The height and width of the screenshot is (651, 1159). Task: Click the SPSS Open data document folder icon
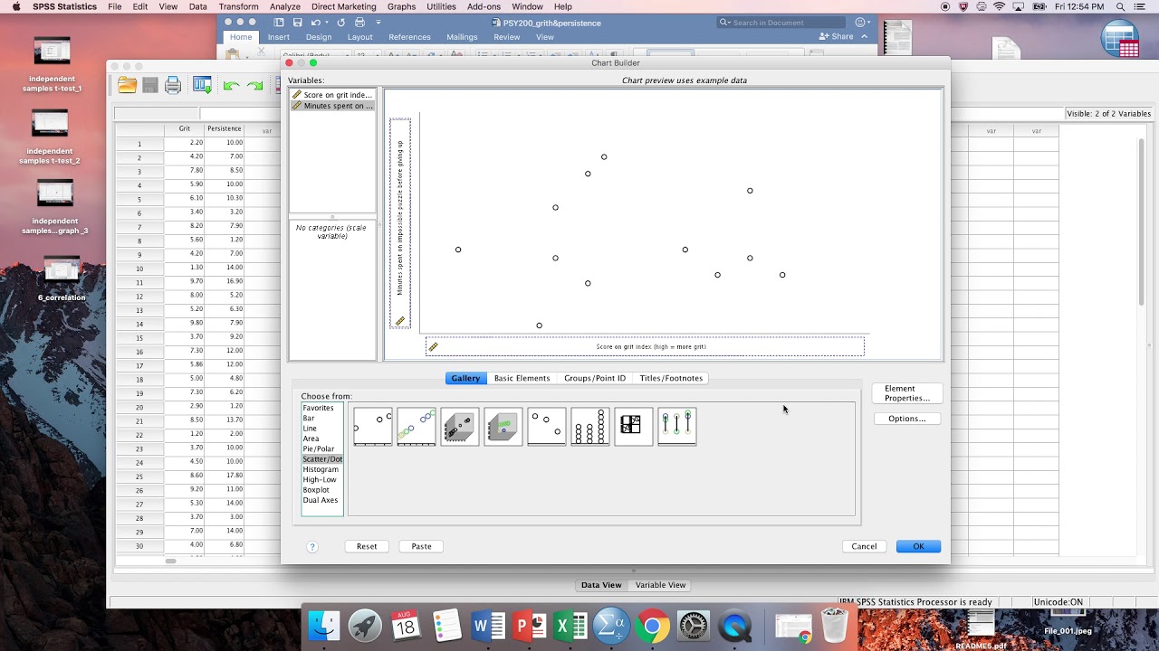127,86
